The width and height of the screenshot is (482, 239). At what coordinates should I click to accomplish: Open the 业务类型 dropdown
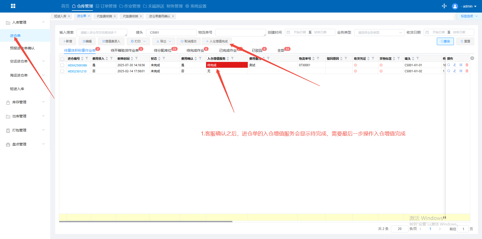pyautogui.click(x=379, y=33)
